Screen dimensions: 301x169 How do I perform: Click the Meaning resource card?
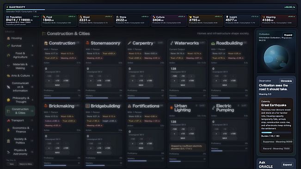[278, 20]
